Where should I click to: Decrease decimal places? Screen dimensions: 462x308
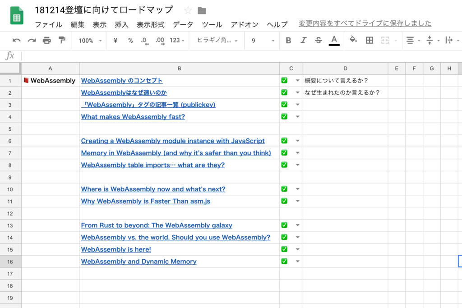[145, 41]
